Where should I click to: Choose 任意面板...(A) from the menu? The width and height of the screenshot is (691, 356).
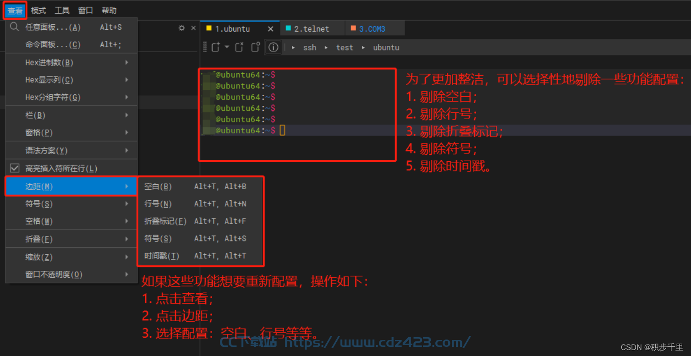click(71, 27)
